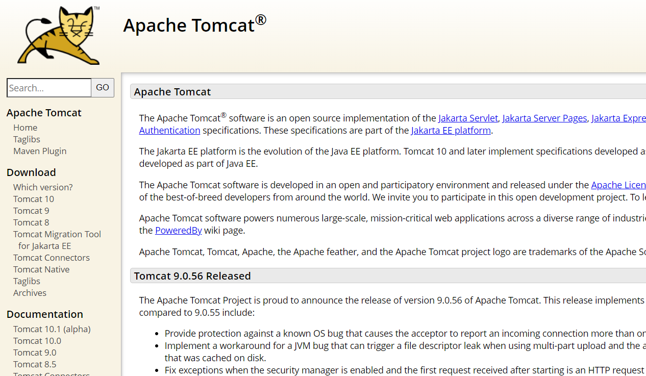Open Tomcat 9.0 documentation link
The width and height of the screenshot is (646, 376).
(35, 353)
